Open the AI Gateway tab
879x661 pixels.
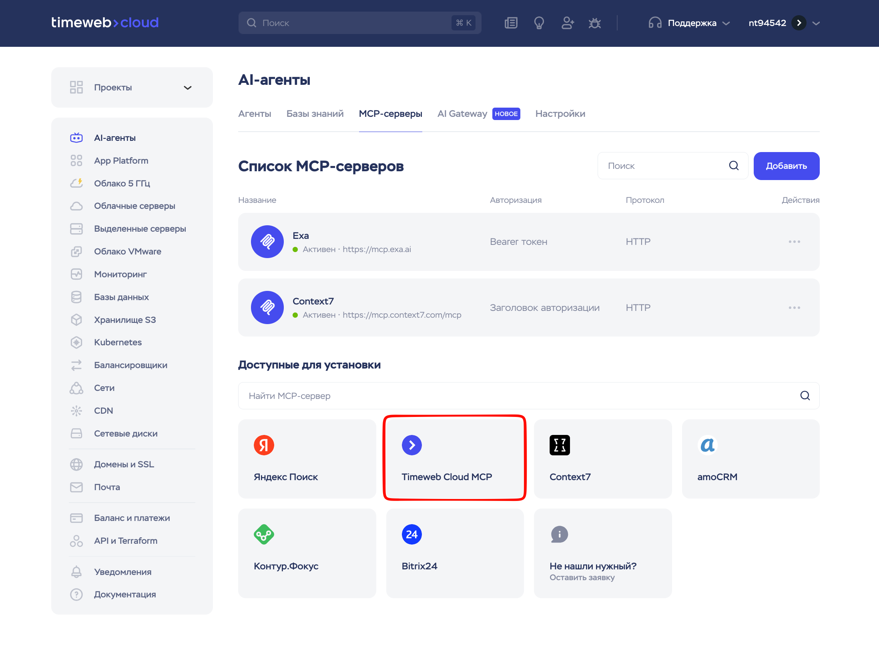(462, 114)
